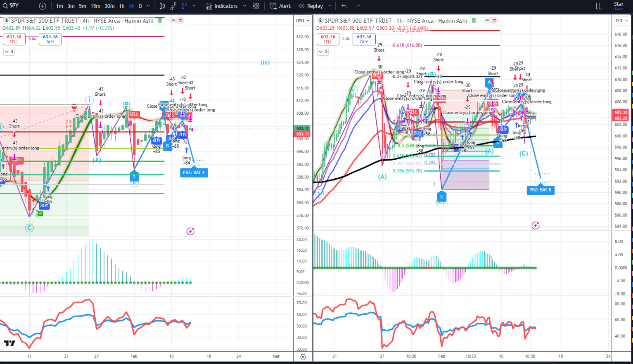Click the (iii) wave label on 4h chart
Image resolution: width=633 pixels, height=364 pixels.
pos(265,63)
